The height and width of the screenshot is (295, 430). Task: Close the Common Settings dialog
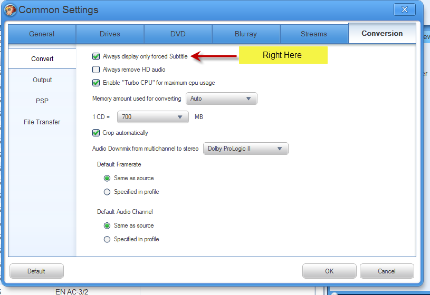405,9
